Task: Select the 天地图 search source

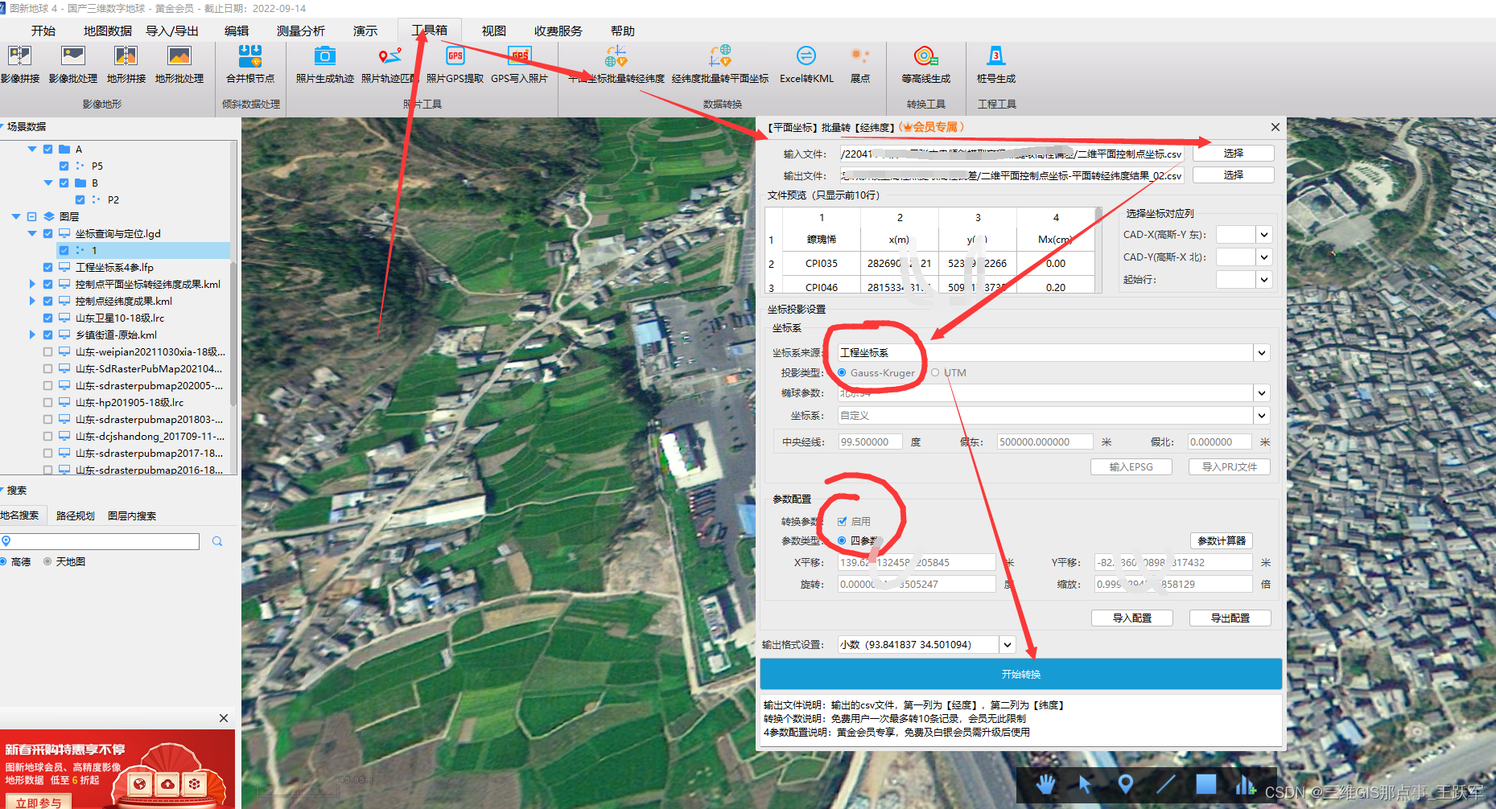Action: (47, 561)
